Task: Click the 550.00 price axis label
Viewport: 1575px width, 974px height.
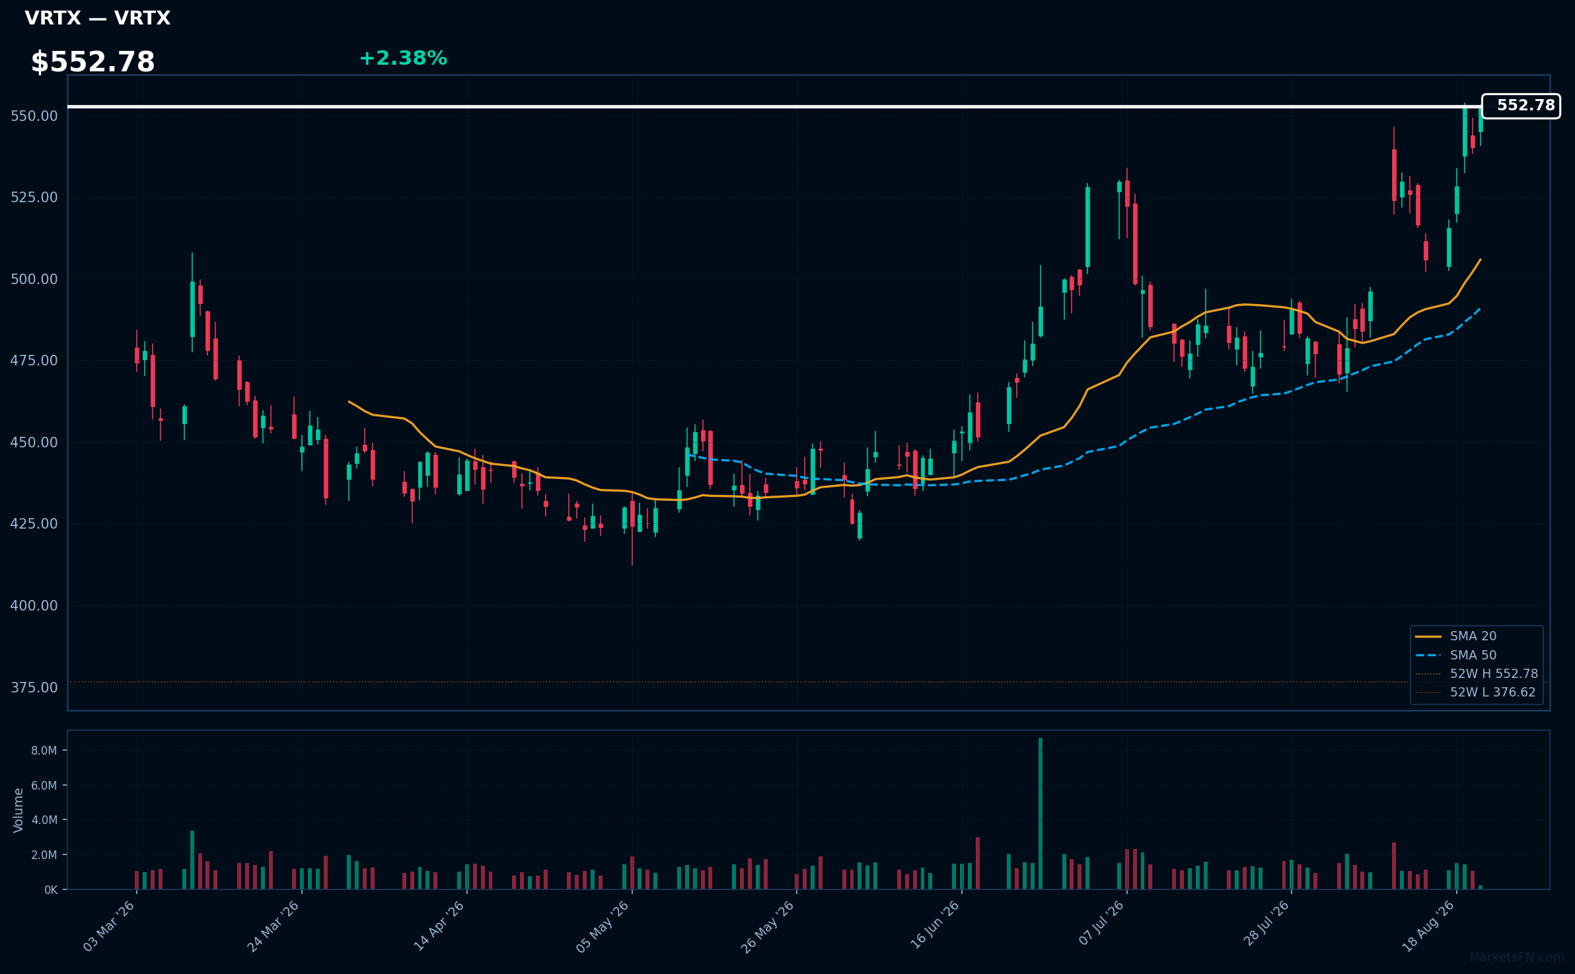Action: (x=34, y=116)
